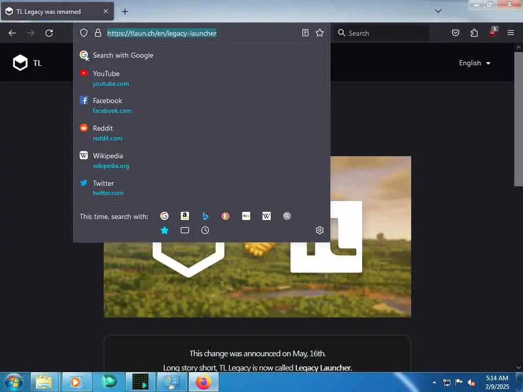
Task: Open the uBlock Origin extension icon
Action: click(493, 32)
